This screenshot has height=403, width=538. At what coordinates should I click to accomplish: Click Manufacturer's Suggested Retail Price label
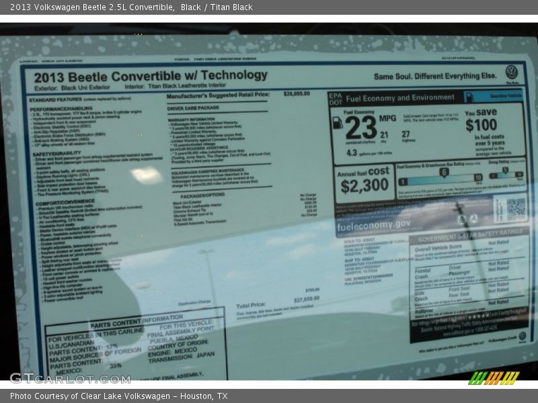coord(218,95)
